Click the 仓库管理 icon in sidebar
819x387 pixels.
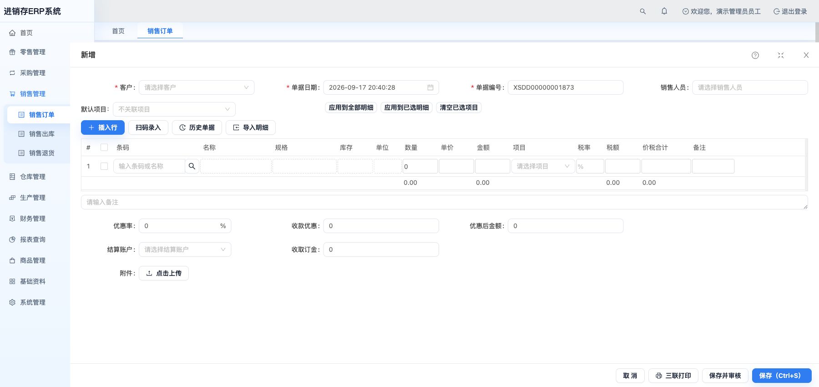pos(12,177)
